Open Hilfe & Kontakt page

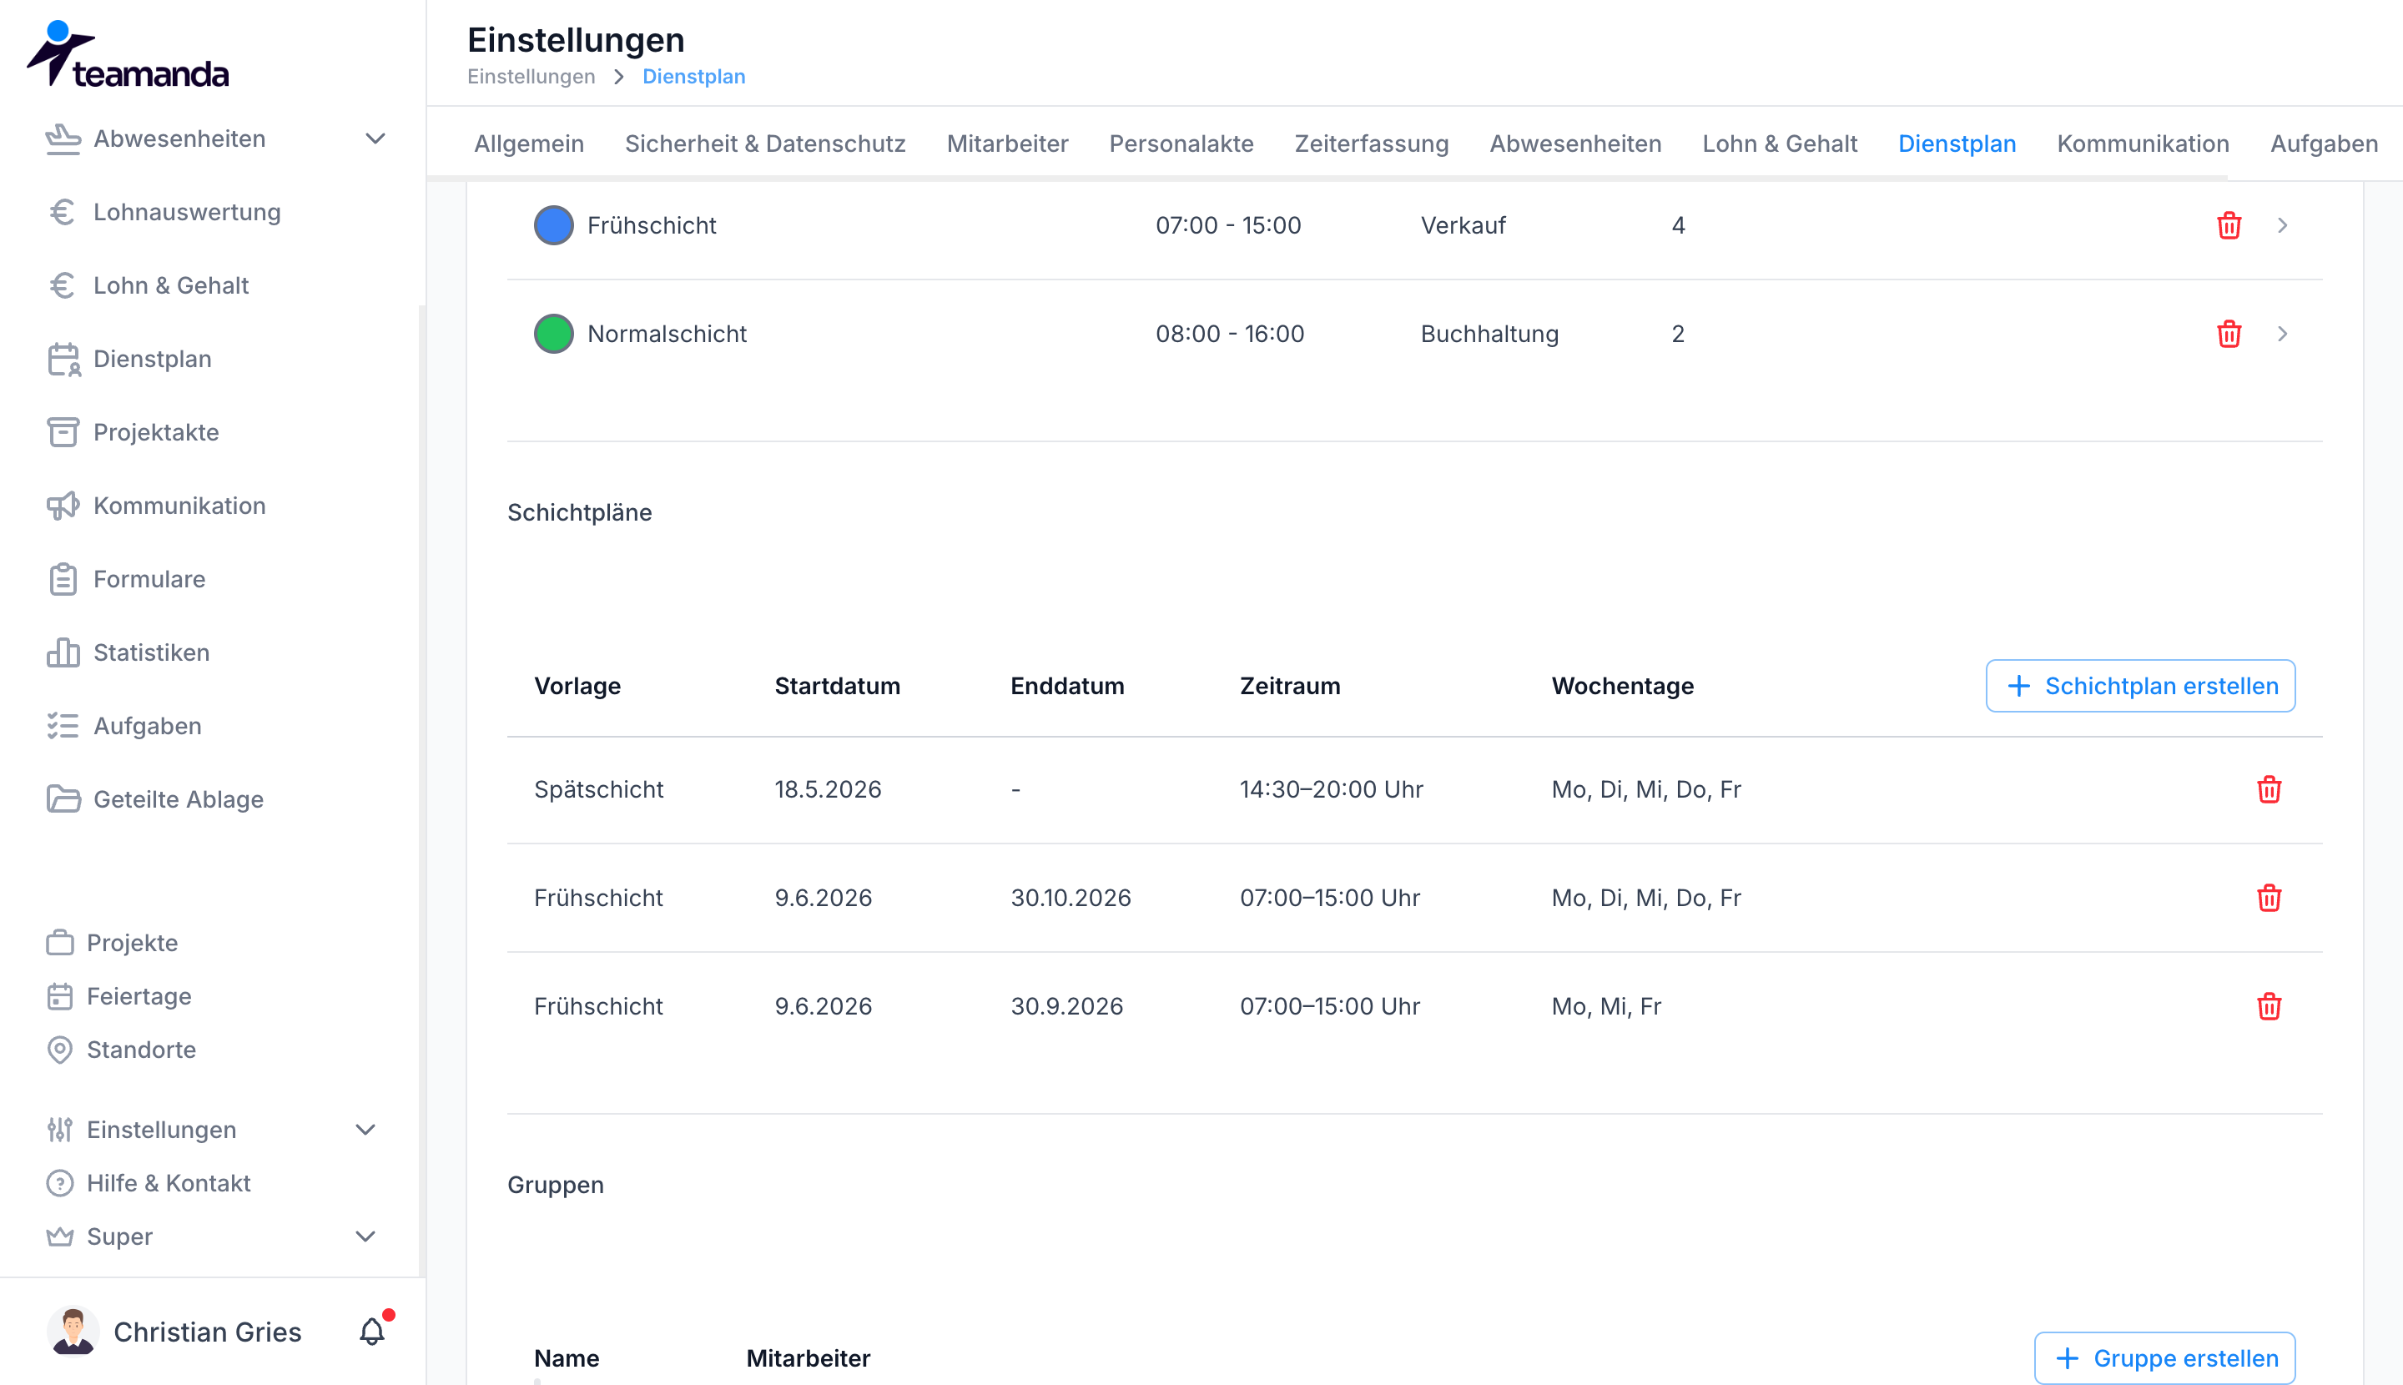tap(169, 1182)
